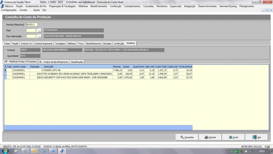The width and height of the screenshot is (273, 154).
Task: Open the Tipo Valorização lookup ellipsis button
Action: click(40, 36)
